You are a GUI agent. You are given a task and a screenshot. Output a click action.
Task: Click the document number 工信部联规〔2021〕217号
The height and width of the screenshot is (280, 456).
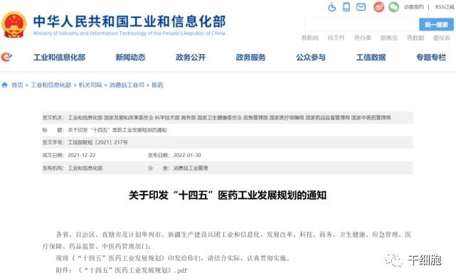click(x=97, y=142)
